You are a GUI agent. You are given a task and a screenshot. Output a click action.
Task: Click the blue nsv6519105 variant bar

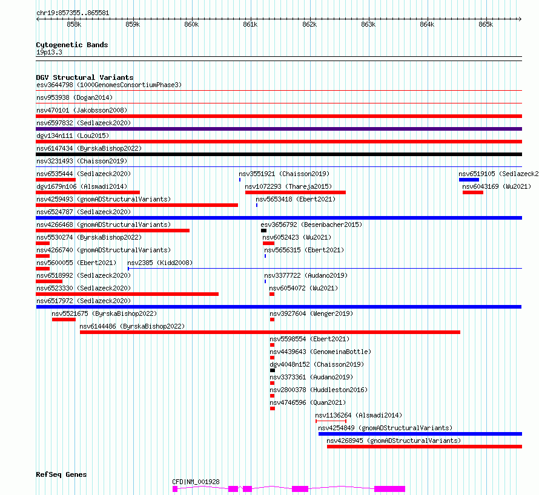pyautogui.click(x=469, y=180)
